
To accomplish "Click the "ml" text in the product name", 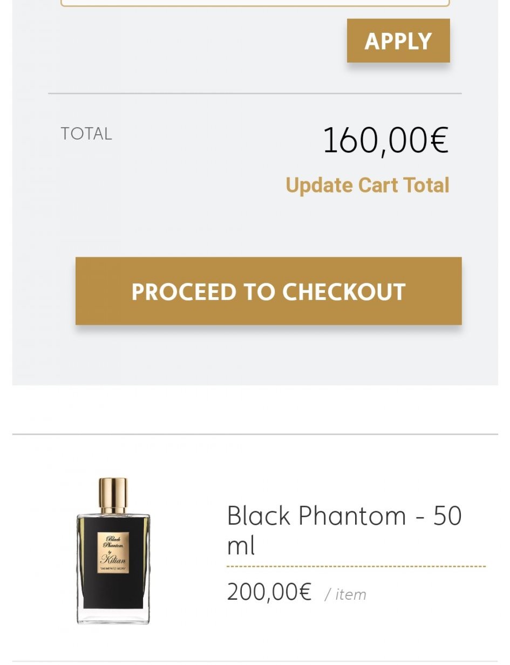I will point(241,546).
